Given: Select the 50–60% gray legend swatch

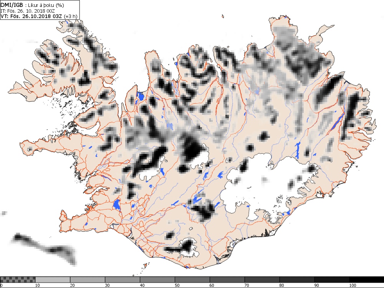Looking at the screenshot, I should [192, 280].
